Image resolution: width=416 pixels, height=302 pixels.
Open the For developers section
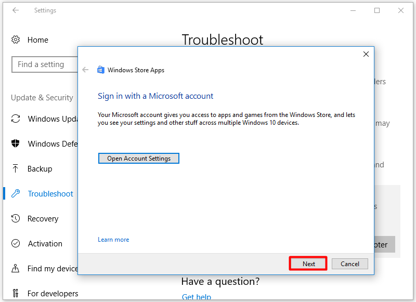[x=53, y=294]
